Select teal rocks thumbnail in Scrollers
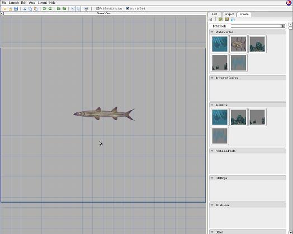 pyautogui.click(x=238, y=117)
